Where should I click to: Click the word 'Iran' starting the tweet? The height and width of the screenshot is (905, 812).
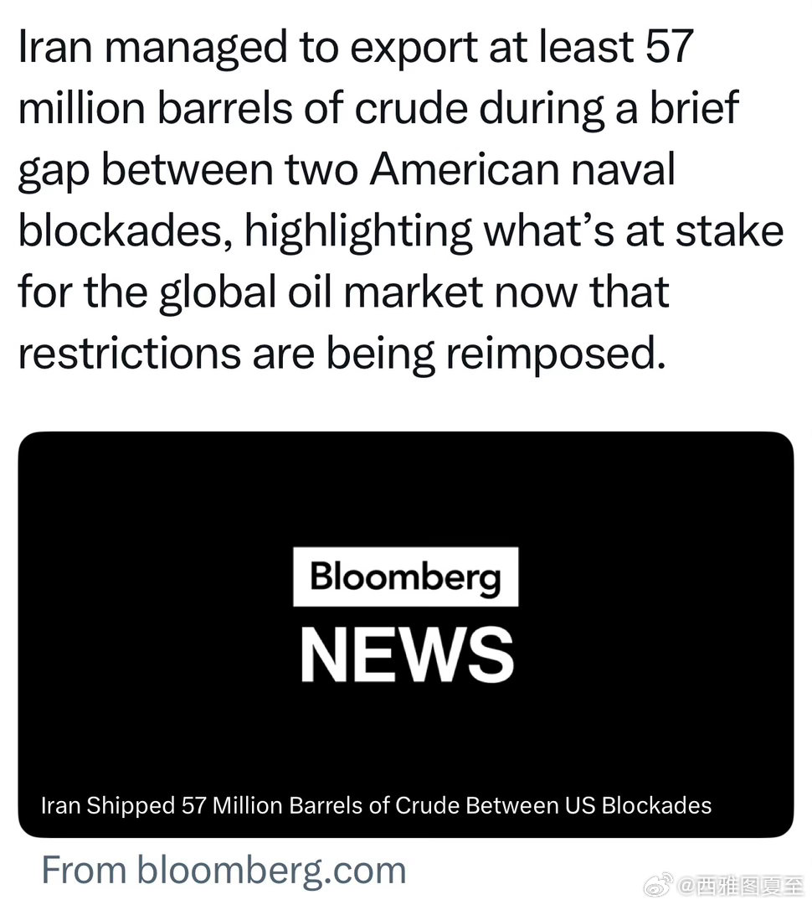tap(55, 47)
